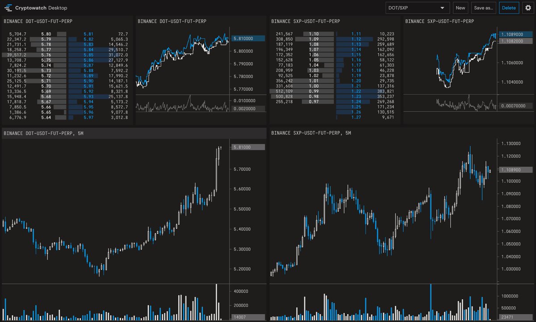Select the SXP line chart panel title
This screenshot has width=536, height=322.
[x=440, y=21]
